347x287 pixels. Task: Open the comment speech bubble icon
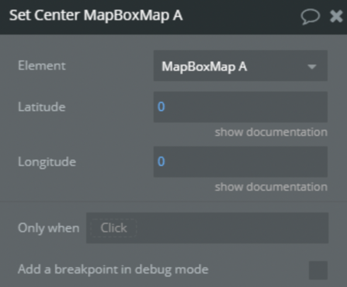(x=310, y=16)
